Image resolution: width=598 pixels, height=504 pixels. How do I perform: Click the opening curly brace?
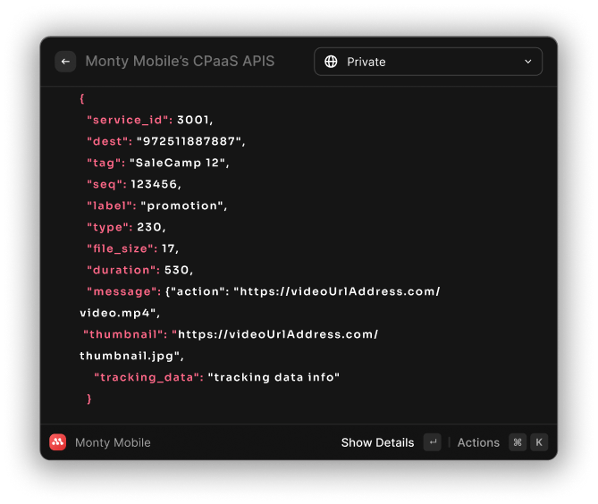coord(82,98)
